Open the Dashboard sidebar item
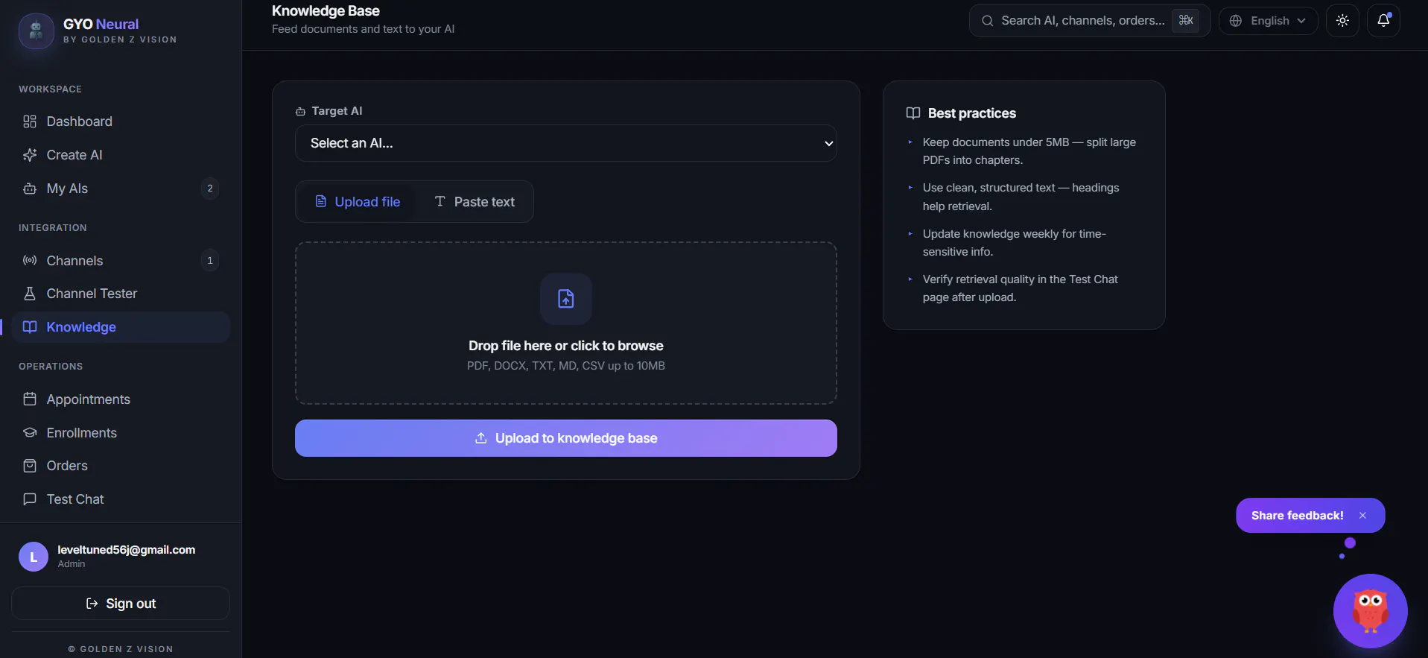The width and height of the screenshot is (1428, 658). (121, 121)
